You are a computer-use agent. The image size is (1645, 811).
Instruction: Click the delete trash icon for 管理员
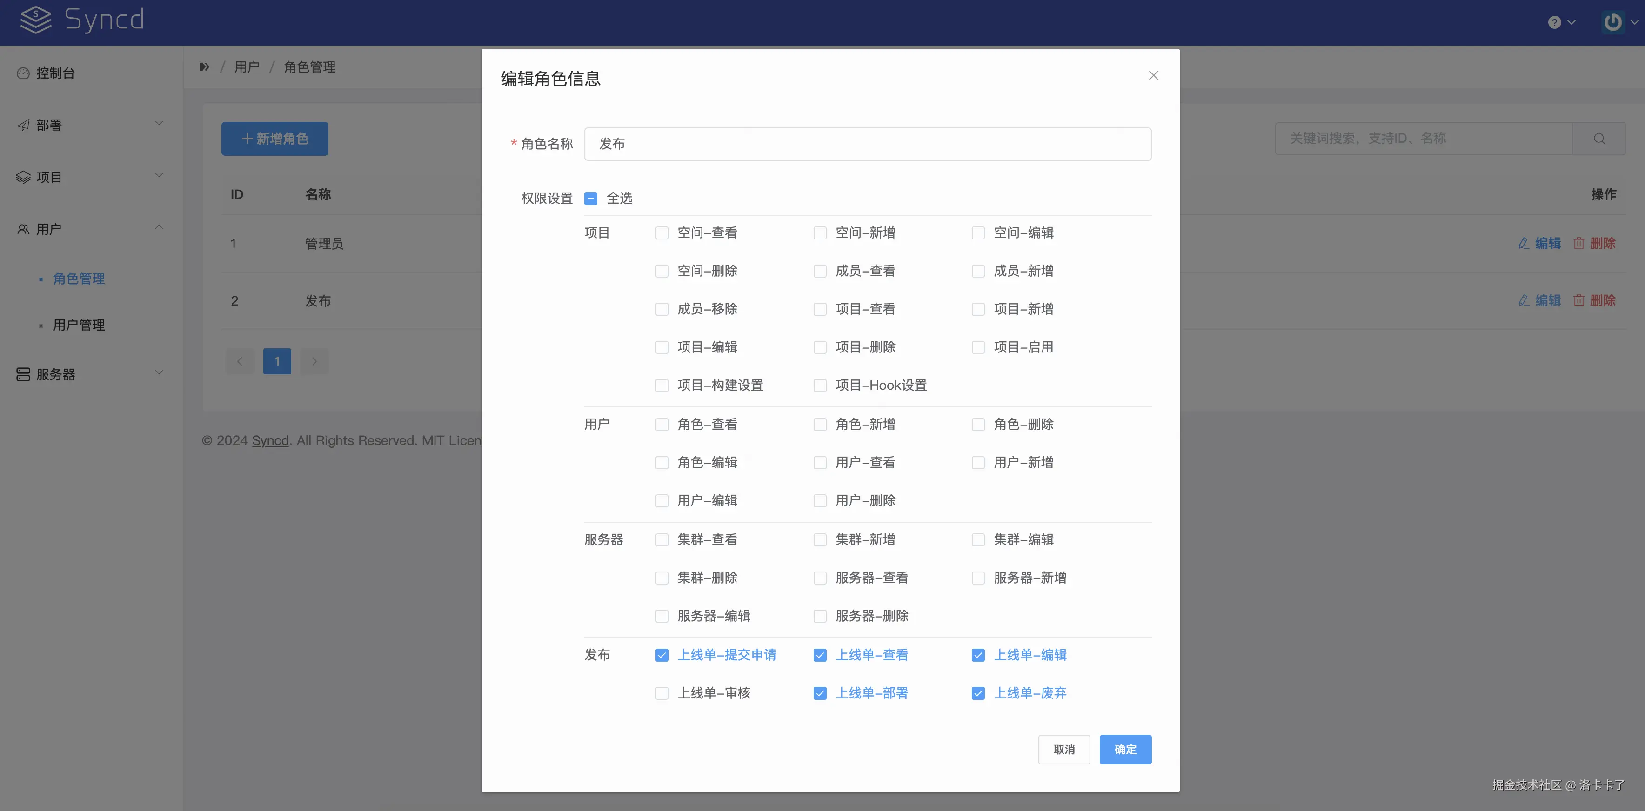pos(1579,243)
